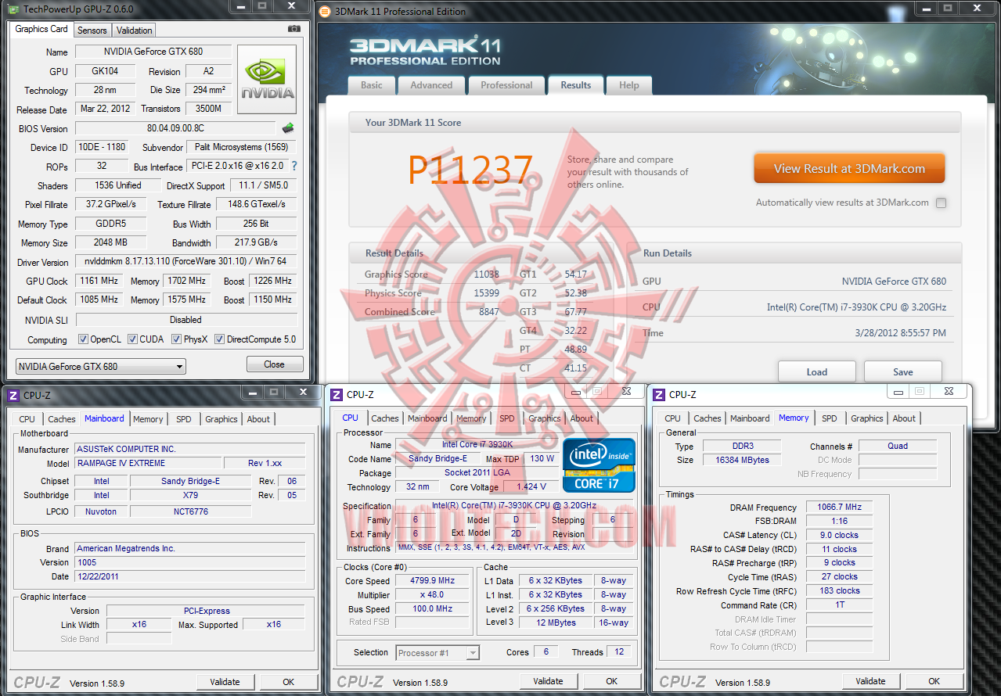Open Mainboard tab in CPU-Z Memory window
Image resolution: width=1001 pixels, height=696 pixels.
coord(750,418)
